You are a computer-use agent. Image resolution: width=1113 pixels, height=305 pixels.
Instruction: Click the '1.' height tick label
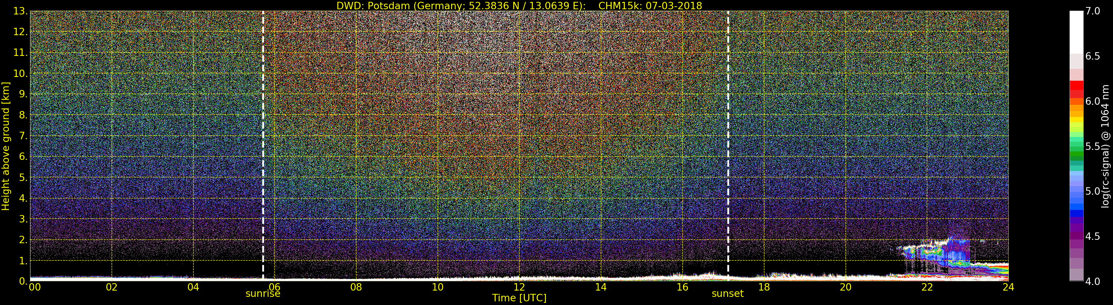pos(23,261)
